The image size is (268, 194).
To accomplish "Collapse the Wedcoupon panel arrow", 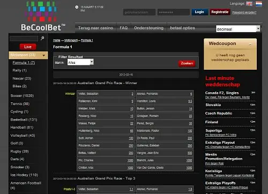I will coord(250,44).
